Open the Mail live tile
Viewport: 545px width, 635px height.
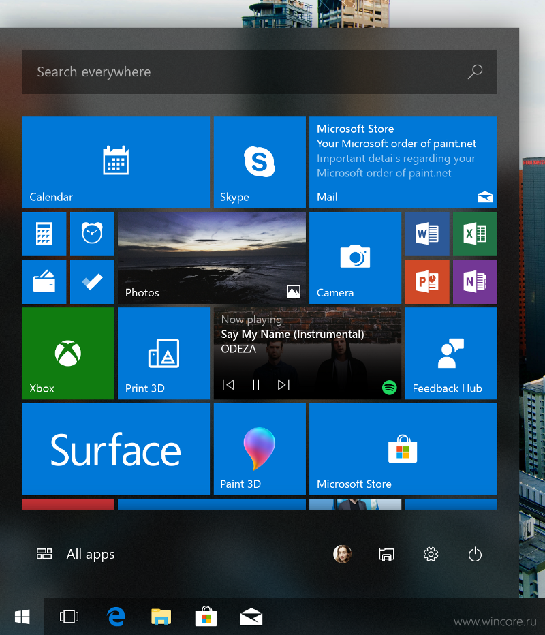(403, 162)
